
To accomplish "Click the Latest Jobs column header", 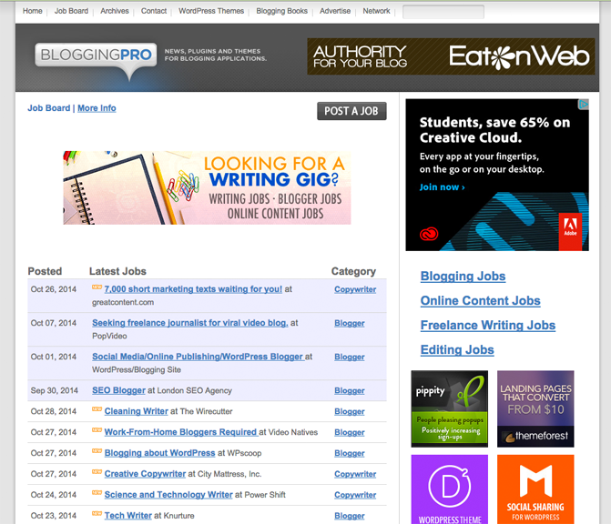I will pyautogui.click(x=117, y=271).
